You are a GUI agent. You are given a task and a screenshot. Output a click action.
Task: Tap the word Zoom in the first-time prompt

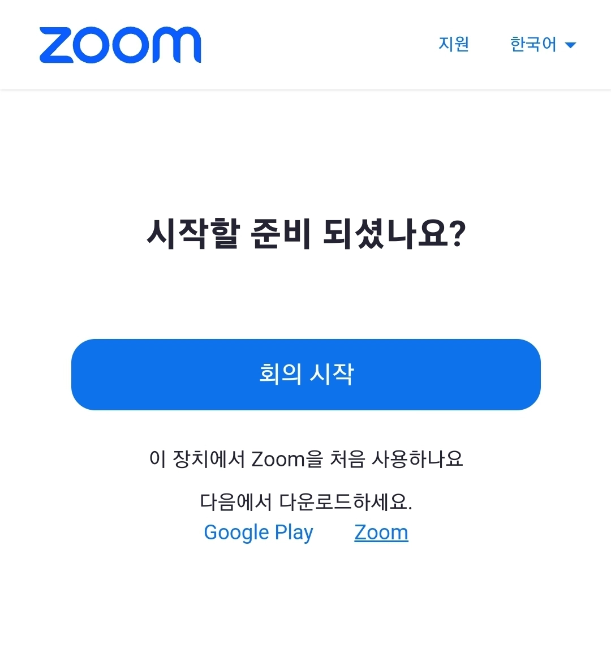[x=277, y=459]
